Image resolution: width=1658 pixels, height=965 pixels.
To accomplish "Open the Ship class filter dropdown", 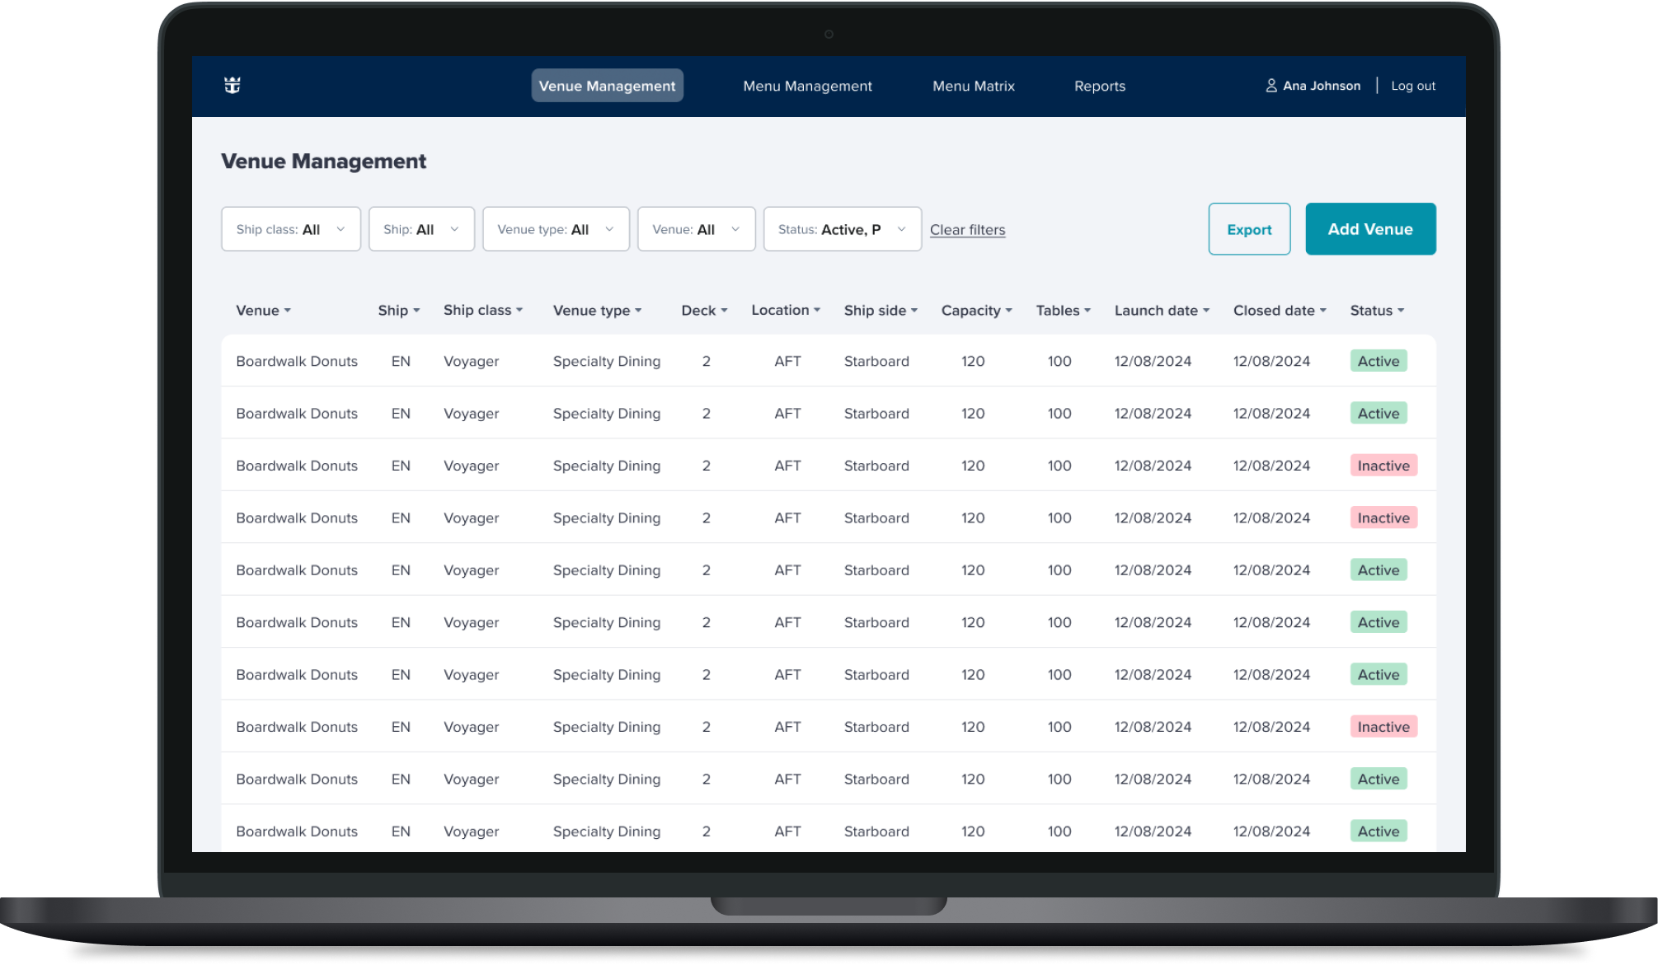I will pos(290,229).
